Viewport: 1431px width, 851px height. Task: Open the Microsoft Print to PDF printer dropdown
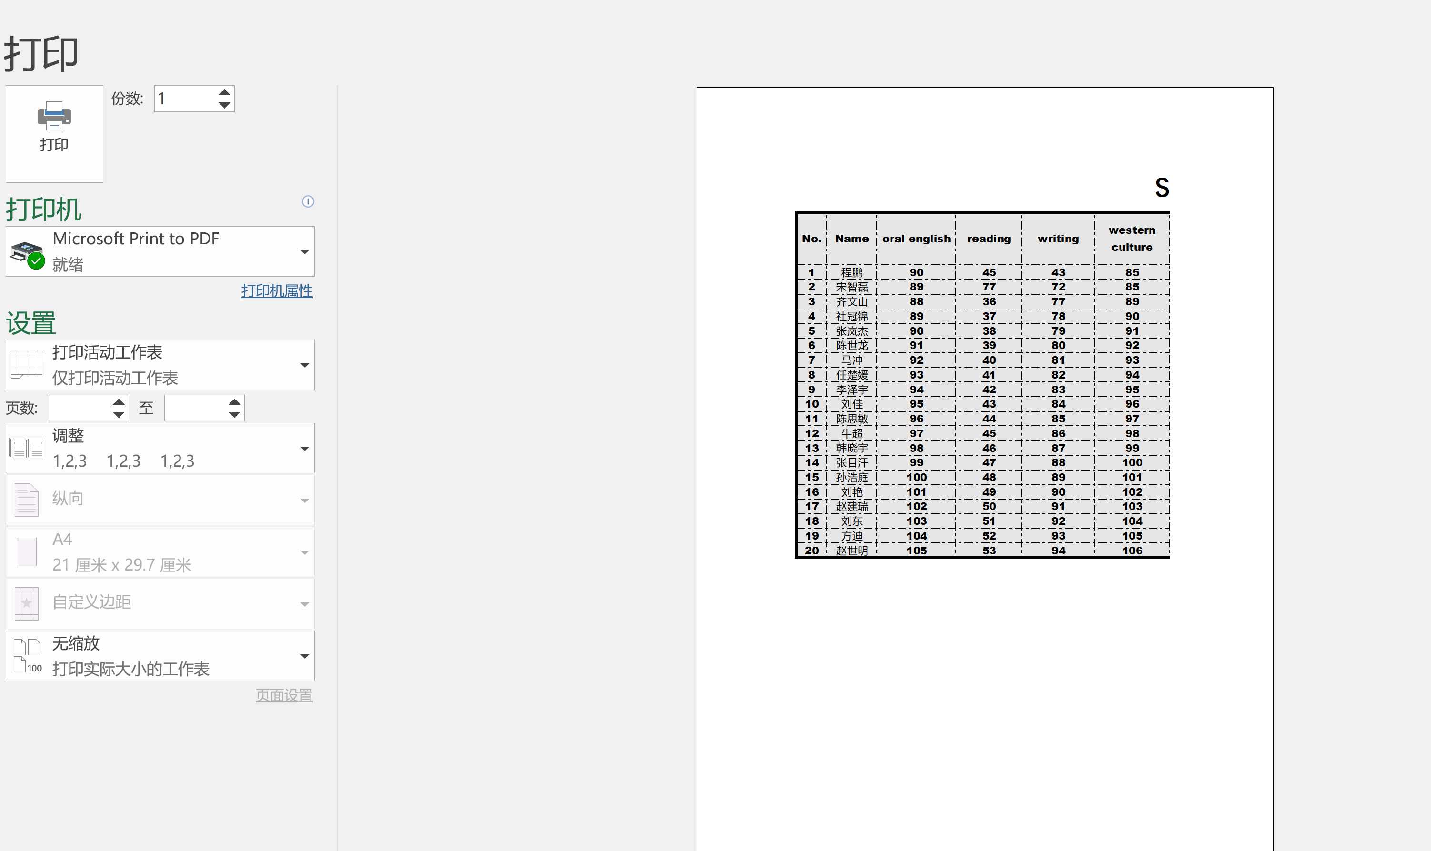pos(160,251)
